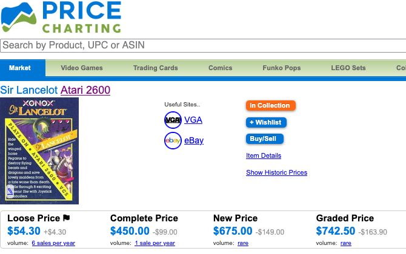406x254 pixels.
Task: Open the Atari 2600 console link
Action: pos(85,90)
